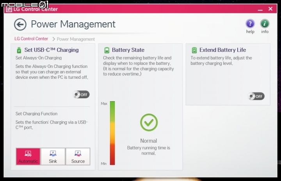This screenshot has width=281, height=181.
Task: Open the help icon
Action: (x=250, y=24)
